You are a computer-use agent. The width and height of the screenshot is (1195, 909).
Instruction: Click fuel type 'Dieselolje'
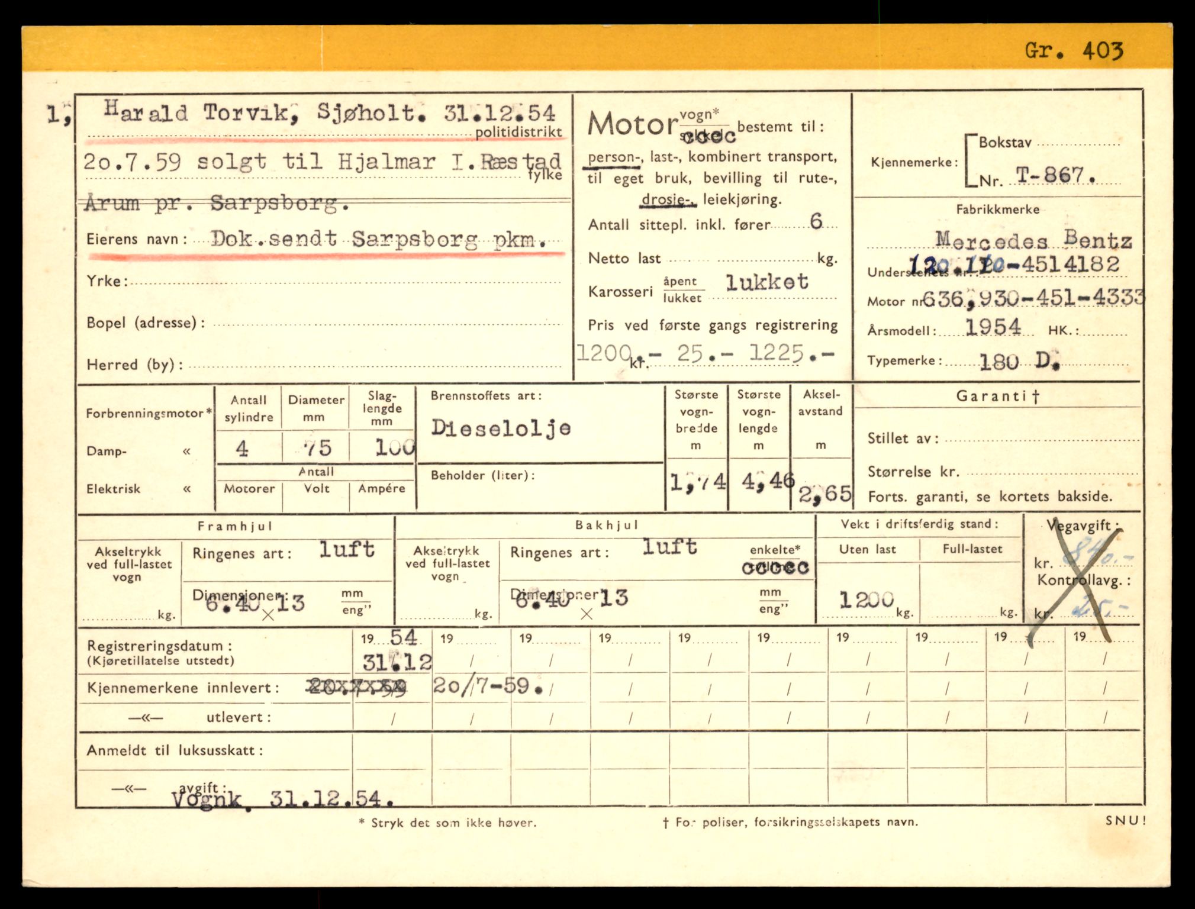pos(501,427)
